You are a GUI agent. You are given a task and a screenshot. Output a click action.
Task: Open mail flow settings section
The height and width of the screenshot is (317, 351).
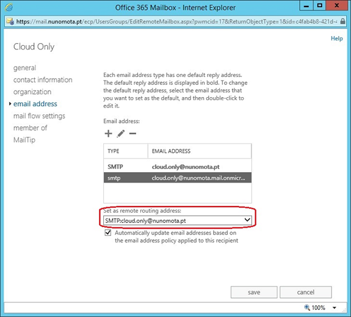pos(39,116)
